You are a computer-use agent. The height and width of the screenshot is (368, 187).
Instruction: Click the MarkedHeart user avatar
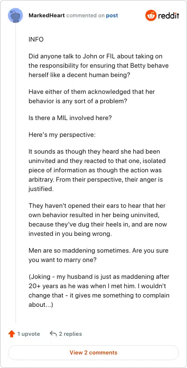point(15,15)
